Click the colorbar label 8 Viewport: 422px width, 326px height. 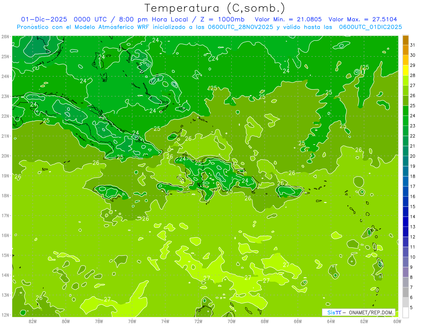point(411,277)
